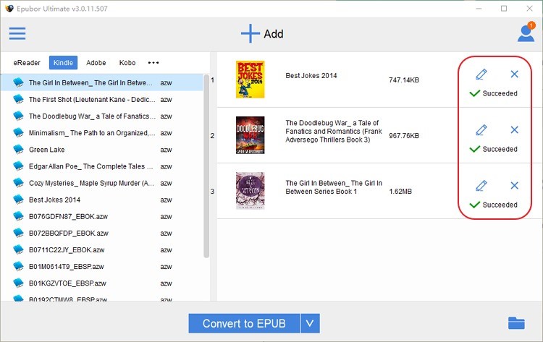Click Best Jokes 2014 cover thumbnail
Viewport: 543px width, 342px height.
(250, 80)
